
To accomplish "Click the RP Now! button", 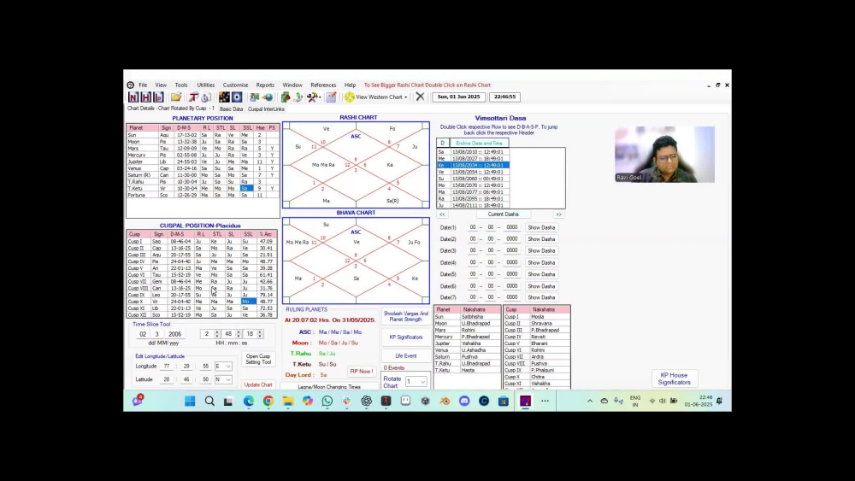I will (362, 372).
